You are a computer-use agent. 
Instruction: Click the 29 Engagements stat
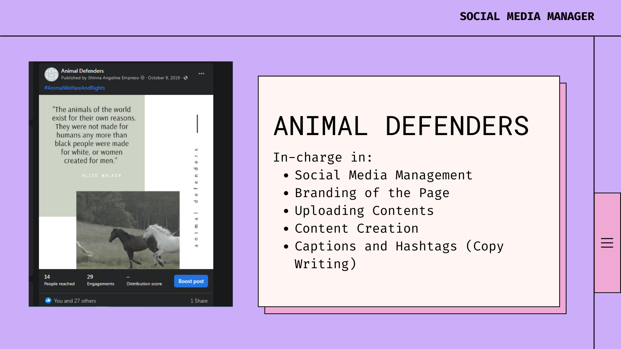pos(100,280)
